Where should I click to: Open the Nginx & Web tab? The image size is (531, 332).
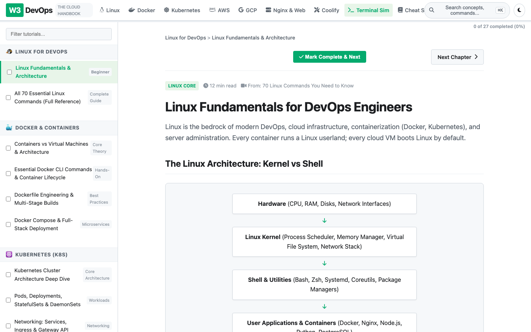click(285, 10)
